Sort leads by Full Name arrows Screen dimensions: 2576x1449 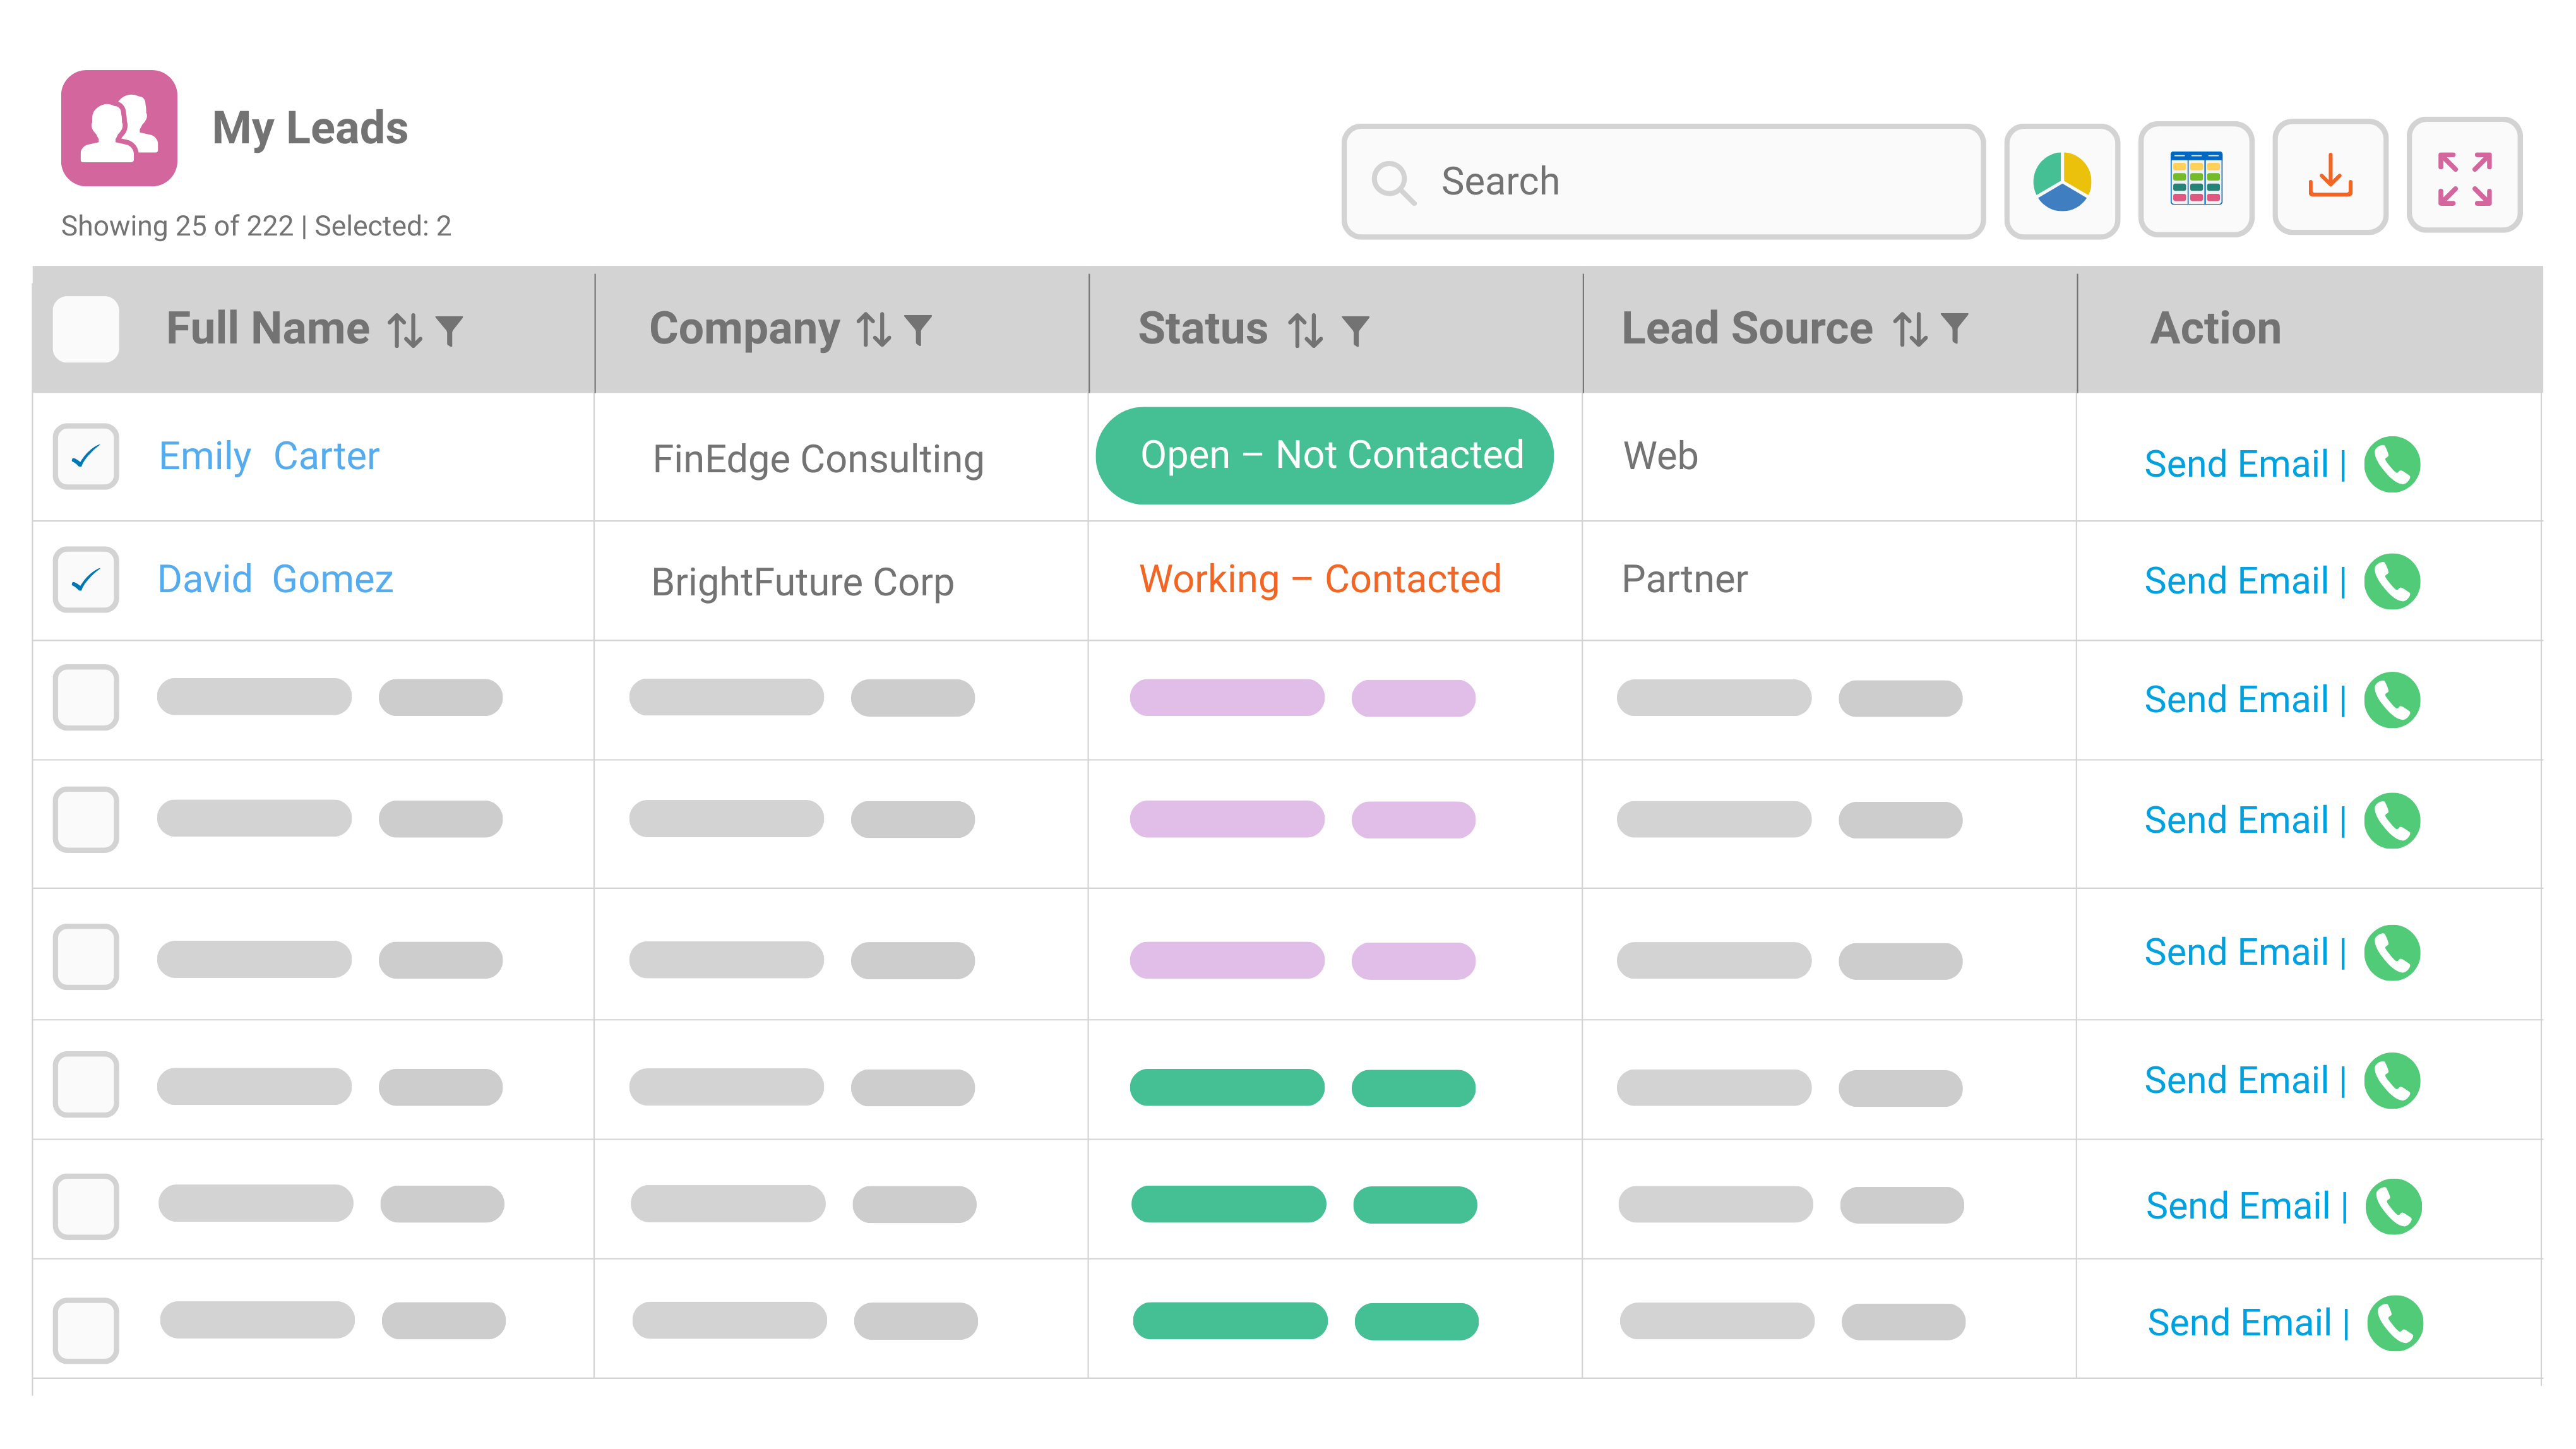coord(405,330)
